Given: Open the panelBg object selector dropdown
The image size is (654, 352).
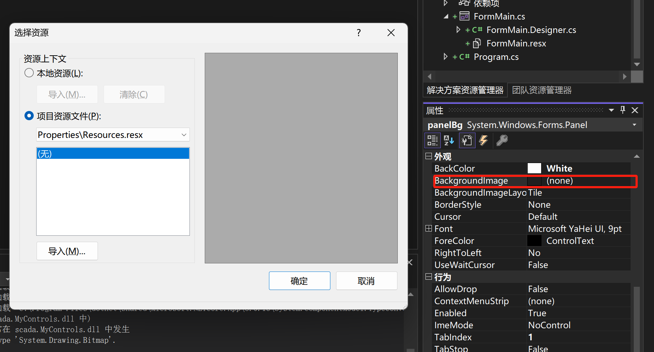Looking at the screenshot, I should point(634,125).
